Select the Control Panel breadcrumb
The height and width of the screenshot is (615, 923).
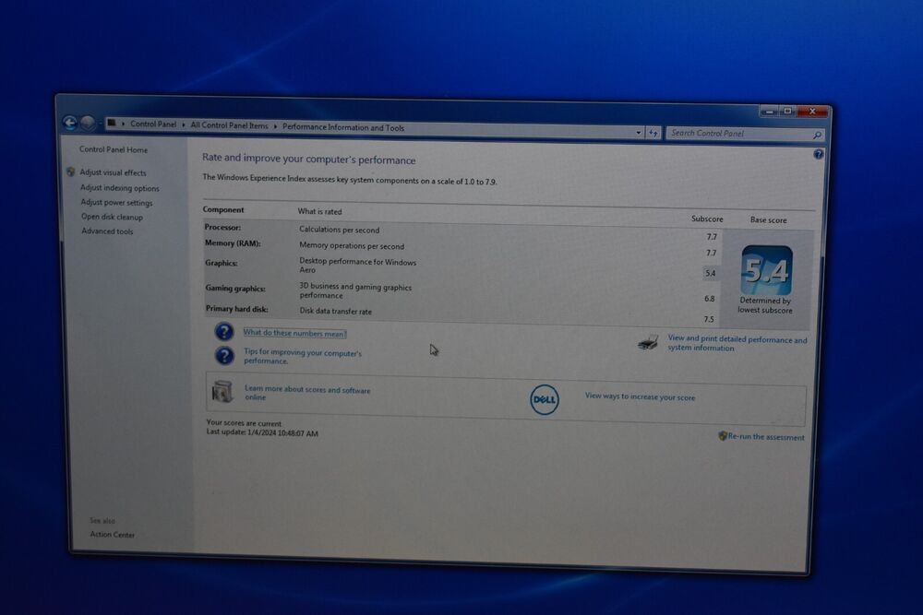[x=153, y=124]
